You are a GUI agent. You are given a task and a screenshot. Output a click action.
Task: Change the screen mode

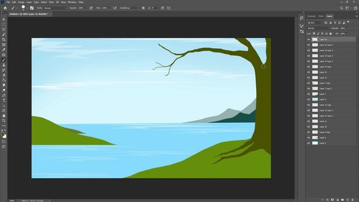point(4,146)
